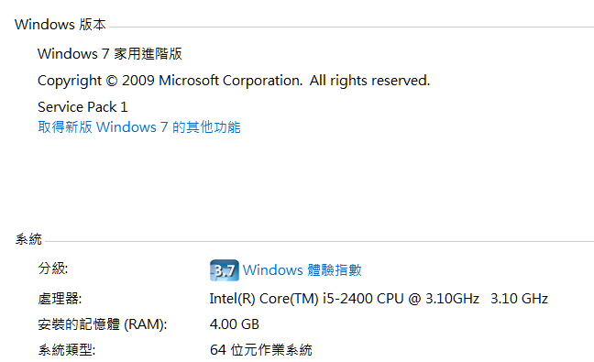Screen dimensions: 594x362
Task: Click the divider line beside 系統 heading
Action: tap(319, 241)
